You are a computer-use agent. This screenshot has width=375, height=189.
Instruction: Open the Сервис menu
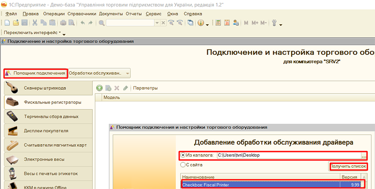[x=154, y=14]
